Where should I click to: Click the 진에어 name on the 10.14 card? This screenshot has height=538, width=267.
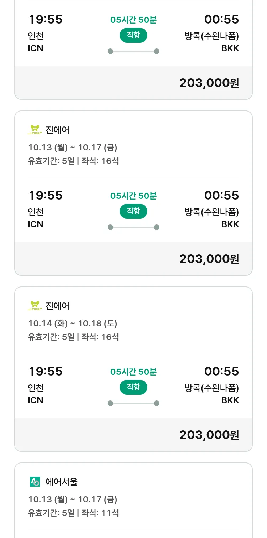(x=58, y=306)
